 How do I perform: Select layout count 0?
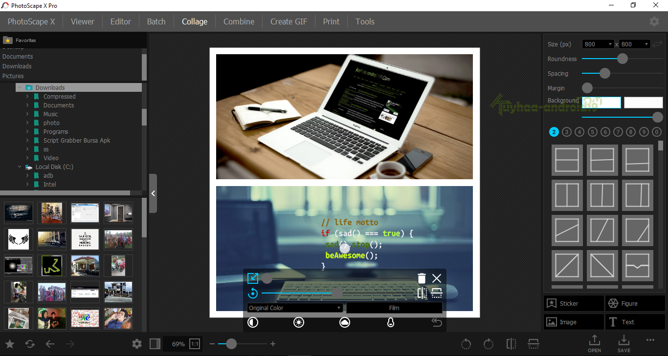[657, 132]
